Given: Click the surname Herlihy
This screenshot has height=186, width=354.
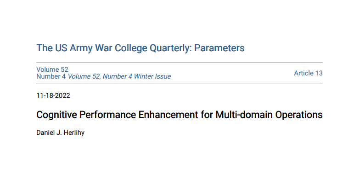Looking at the screenshot, I should (74, 133).
